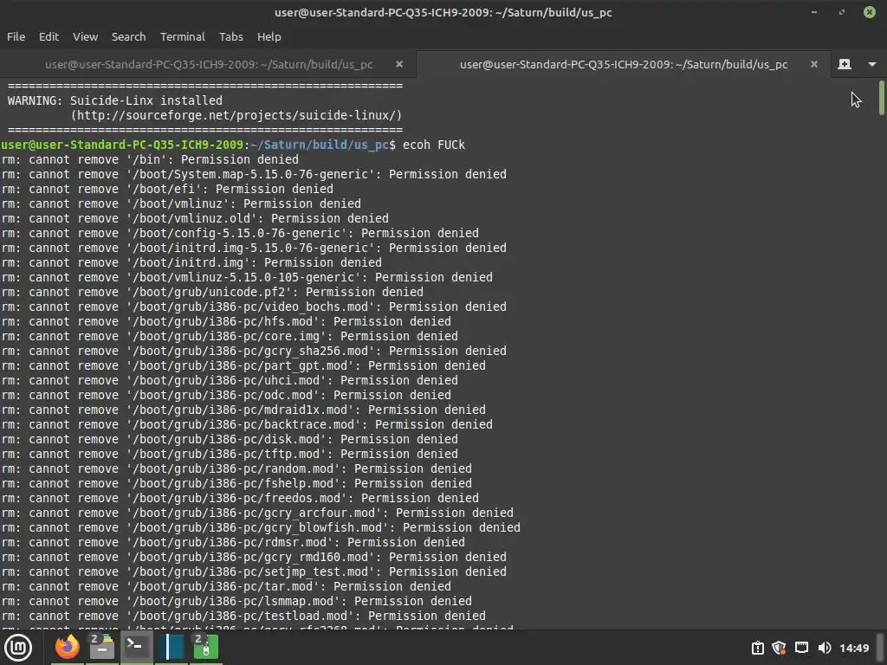Close the second terminal tab
887x665 pixels.
(x=814, y=64)
